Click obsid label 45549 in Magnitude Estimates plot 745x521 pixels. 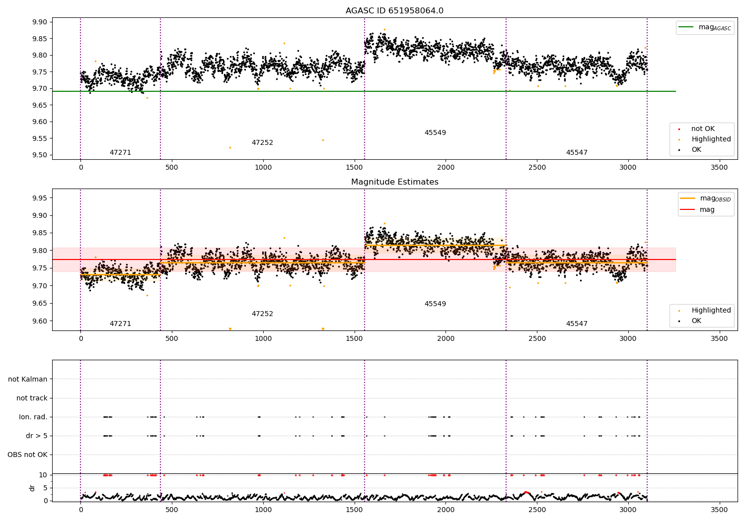pyautogui.click(x=435, y=304)
